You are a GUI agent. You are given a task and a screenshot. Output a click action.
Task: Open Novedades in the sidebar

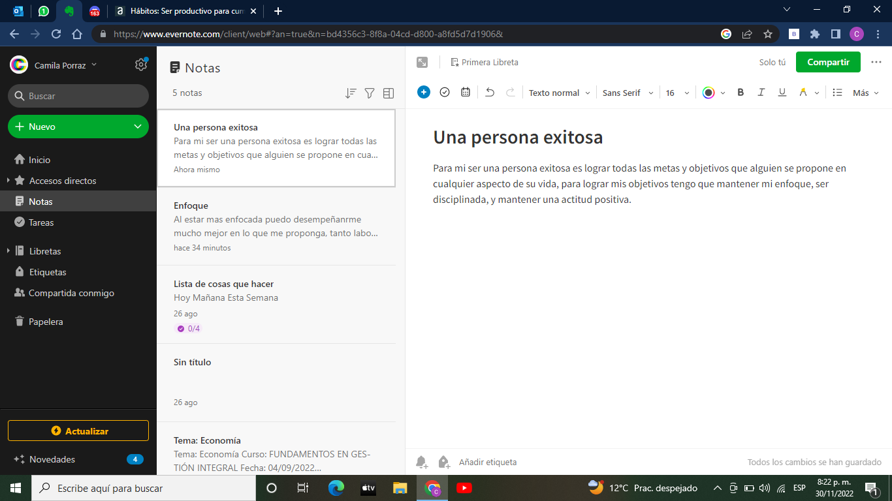[x=78, y=459]
